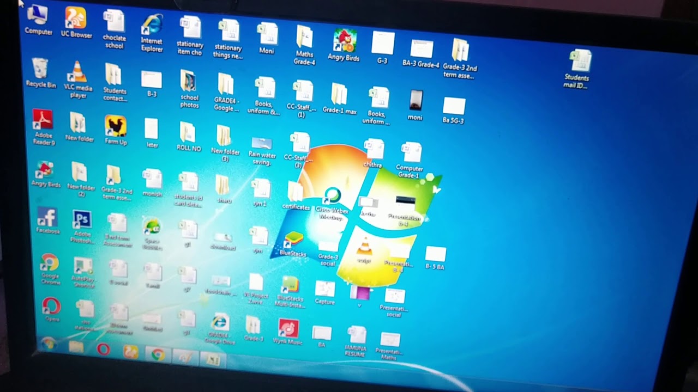Select the CC-Staff (1) file
This screenshot has height=392, width=698.
tap(302, 99)
